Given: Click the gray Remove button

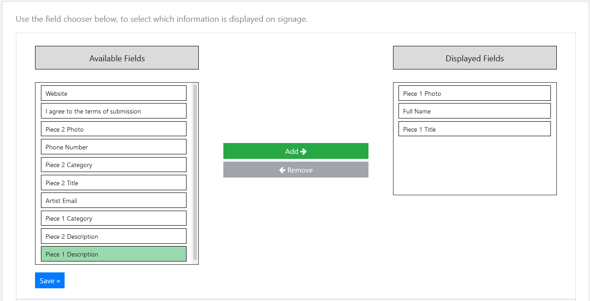Looking at the screenshot, I should (x=296, y=170).
